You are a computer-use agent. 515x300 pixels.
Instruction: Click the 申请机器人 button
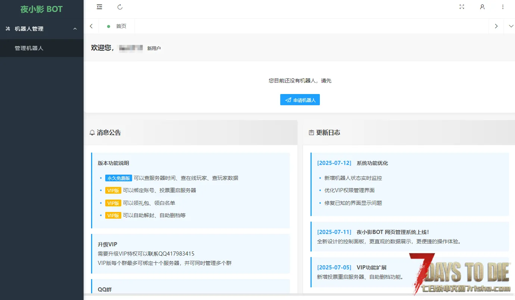(x=300, y=100)
